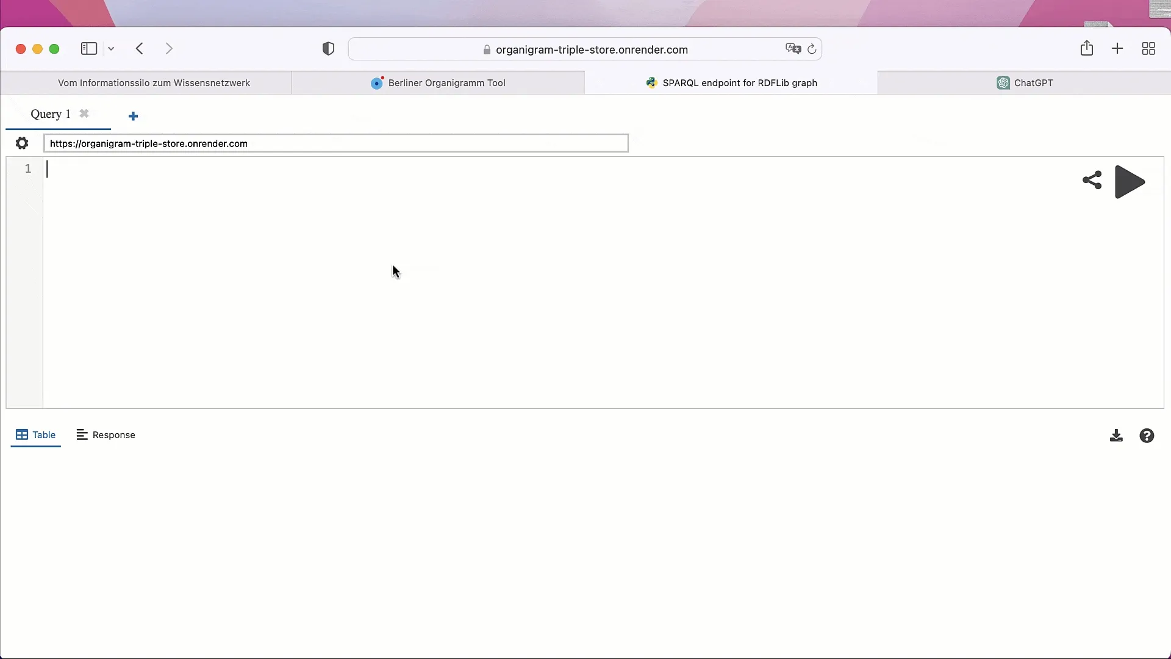The height and width of the screenshot is (659, 1171).
Task: Click the Share query icon
Action: pos(1091,181)
